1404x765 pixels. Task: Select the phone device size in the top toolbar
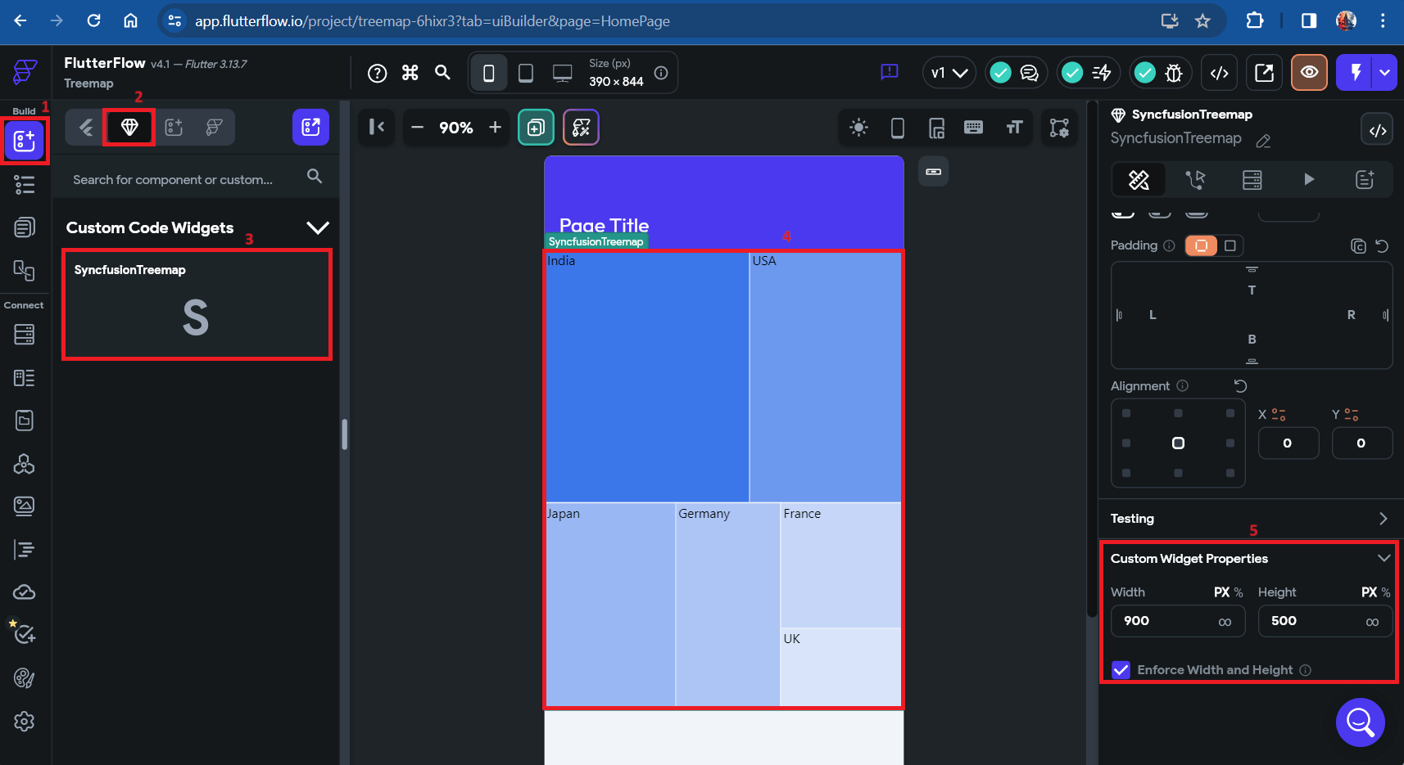[x=489, y=73]
